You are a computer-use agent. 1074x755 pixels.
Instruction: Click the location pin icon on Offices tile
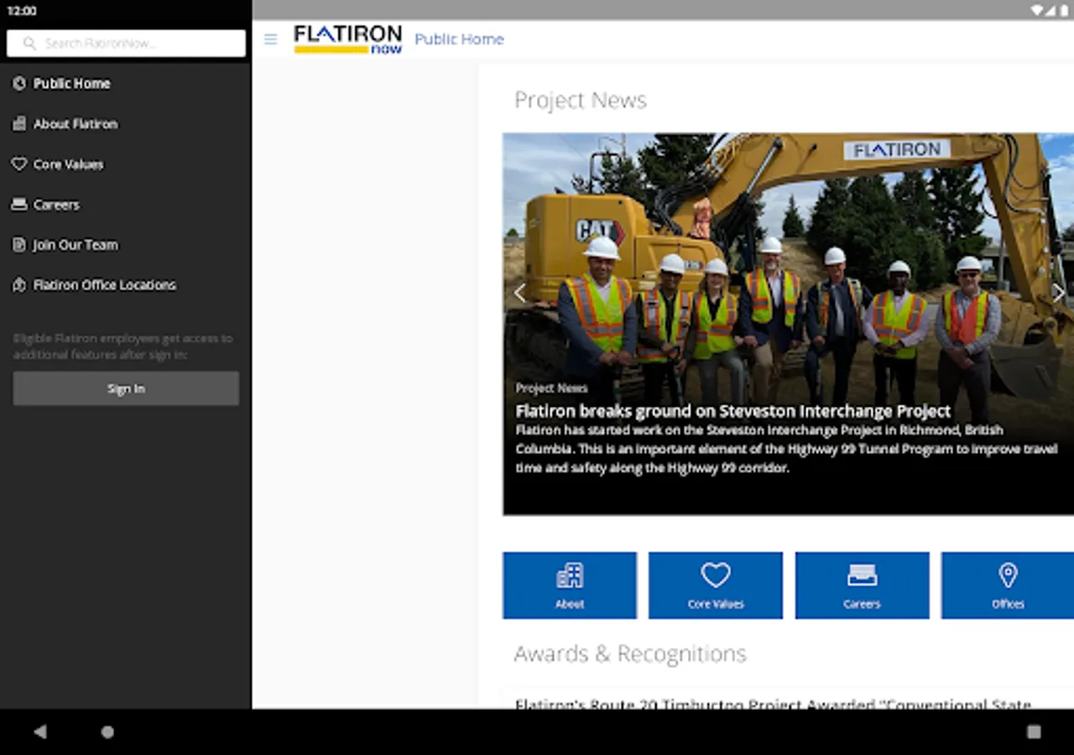click(x=1008, y=575)
